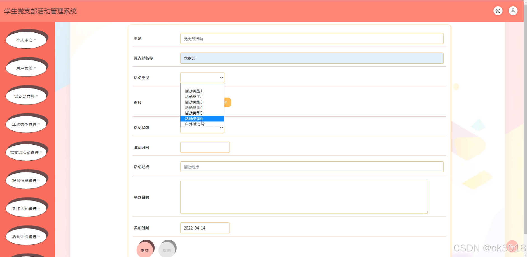Open the user profile icon
Viewport: 527px width, 257px height.
(x=513, y=11)
